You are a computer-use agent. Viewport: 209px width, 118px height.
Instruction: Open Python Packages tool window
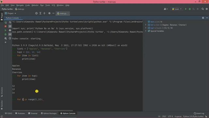point(49,113)
